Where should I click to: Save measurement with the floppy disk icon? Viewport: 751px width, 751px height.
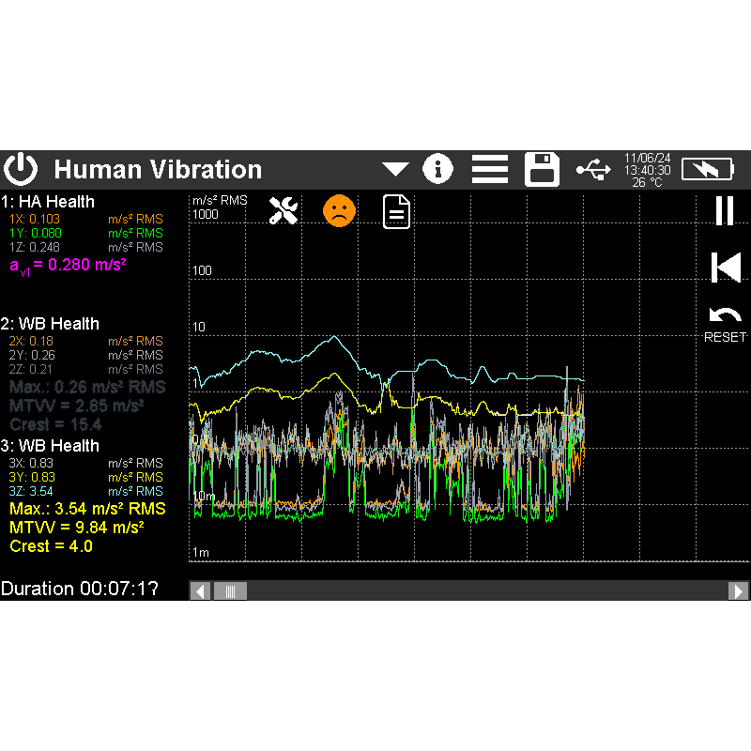pyautogui.click(x=542, y=169)
